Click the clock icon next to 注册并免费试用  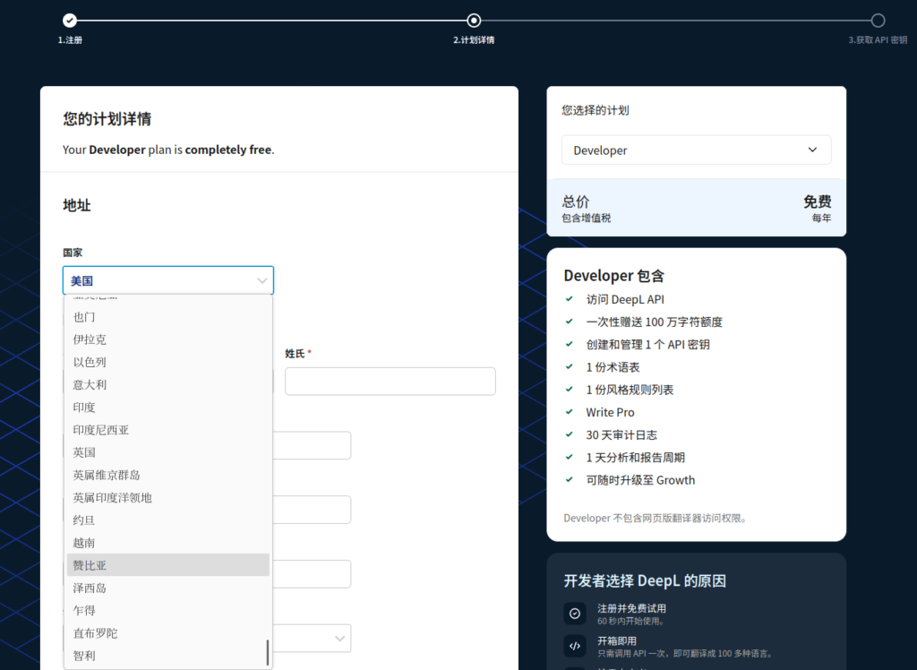(575, 614)
